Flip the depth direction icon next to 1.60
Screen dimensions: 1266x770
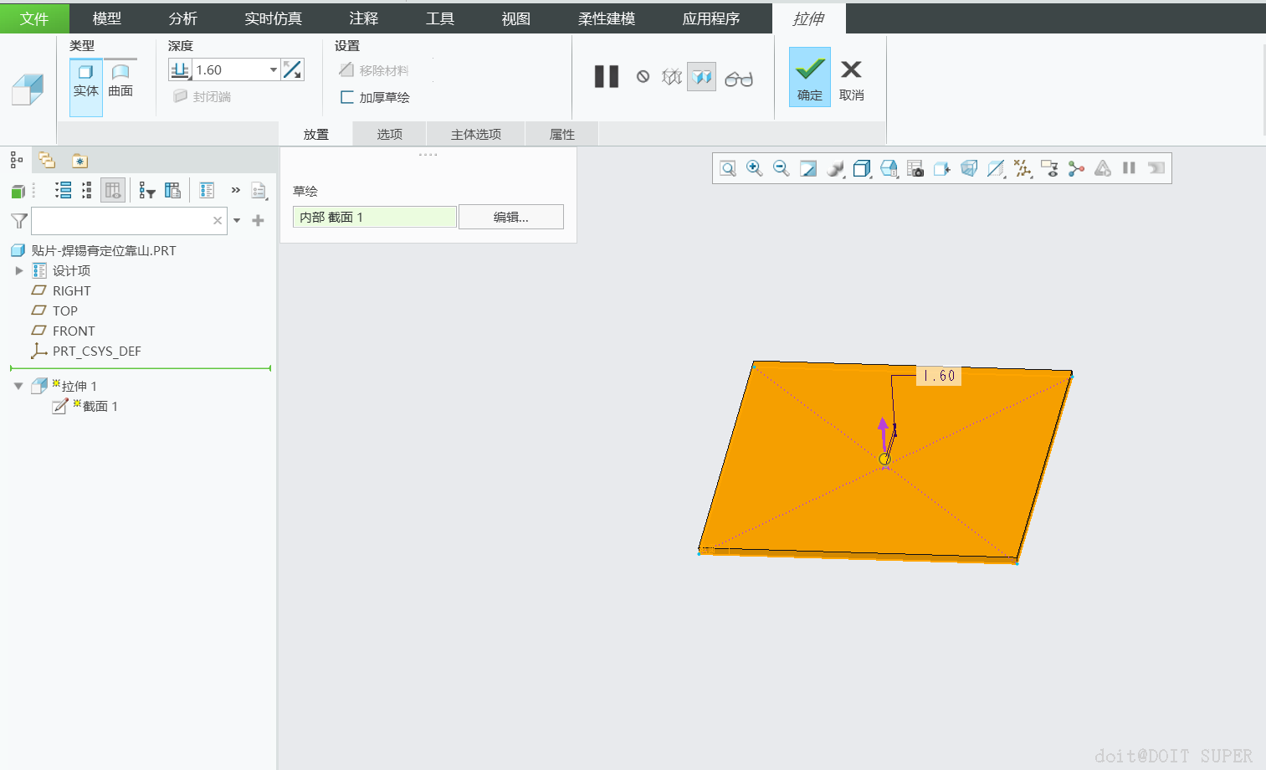click(x=292, y=69)
